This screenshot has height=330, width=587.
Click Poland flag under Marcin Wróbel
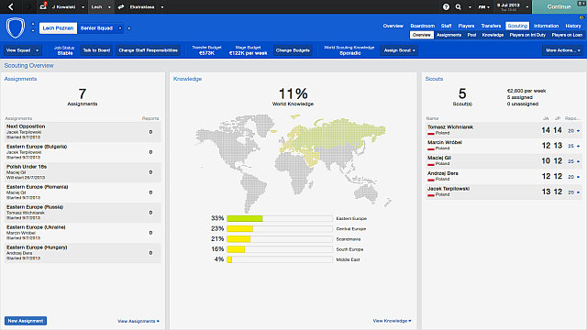point(431,148)
